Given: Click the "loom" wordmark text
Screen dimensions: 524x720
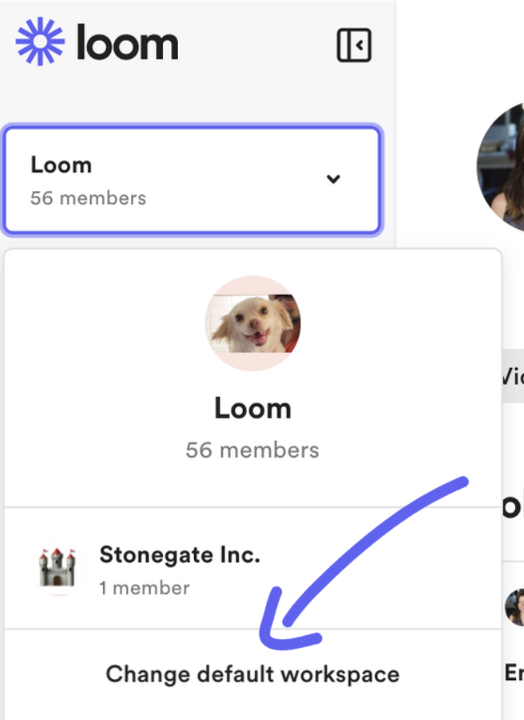Looking at the screenshot, I should click(x=127, y=42).
